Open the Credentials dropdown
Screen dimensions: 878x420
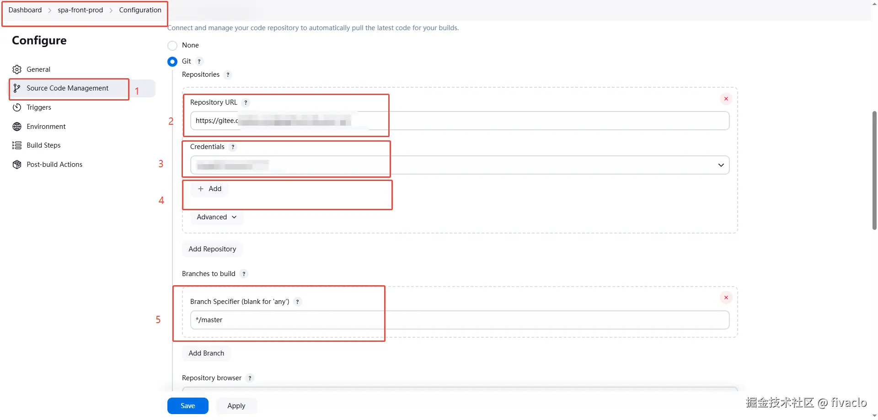[x=460, y=165]
